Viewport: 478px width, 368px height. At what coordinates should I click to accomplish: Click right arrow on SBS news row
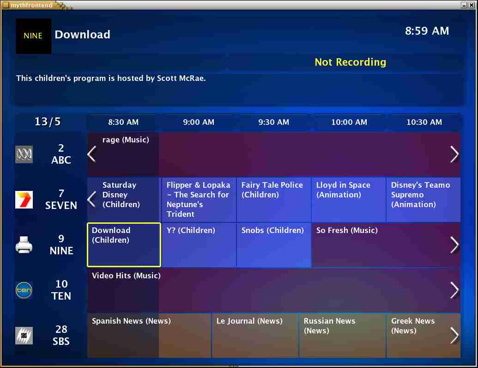(454, 336)
